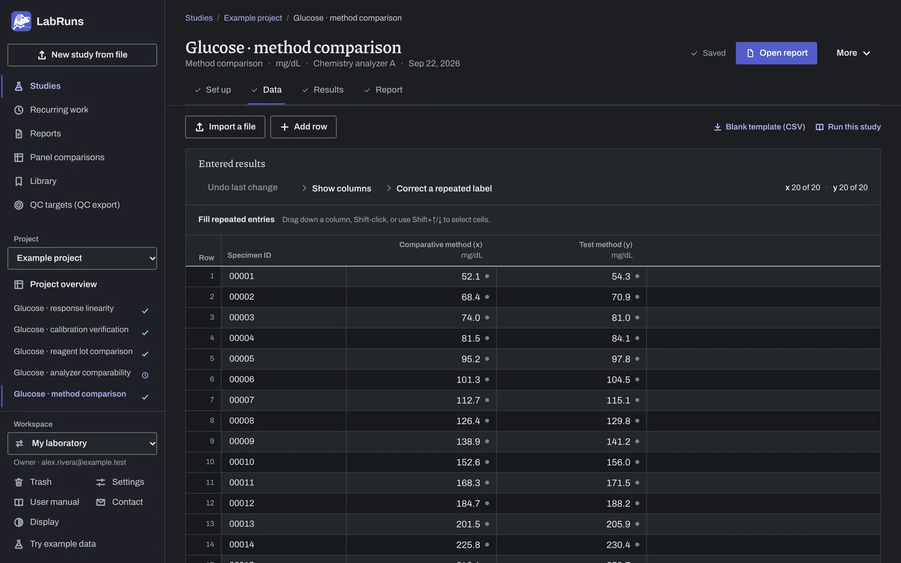The width and height of the screenshot is (901, 563).
Task: Click Undo last change
Action: (x=243, y=188)
